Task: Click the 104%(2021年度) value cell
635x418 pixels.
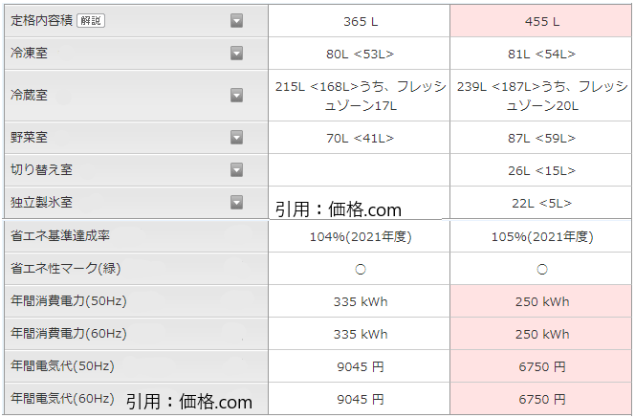Action: [x=359, y=237]
